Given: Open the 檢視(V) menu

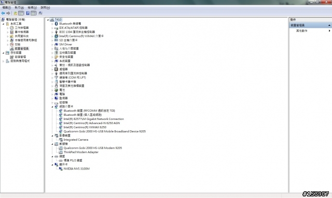Looking at the screenshot, I should point(32,8).
